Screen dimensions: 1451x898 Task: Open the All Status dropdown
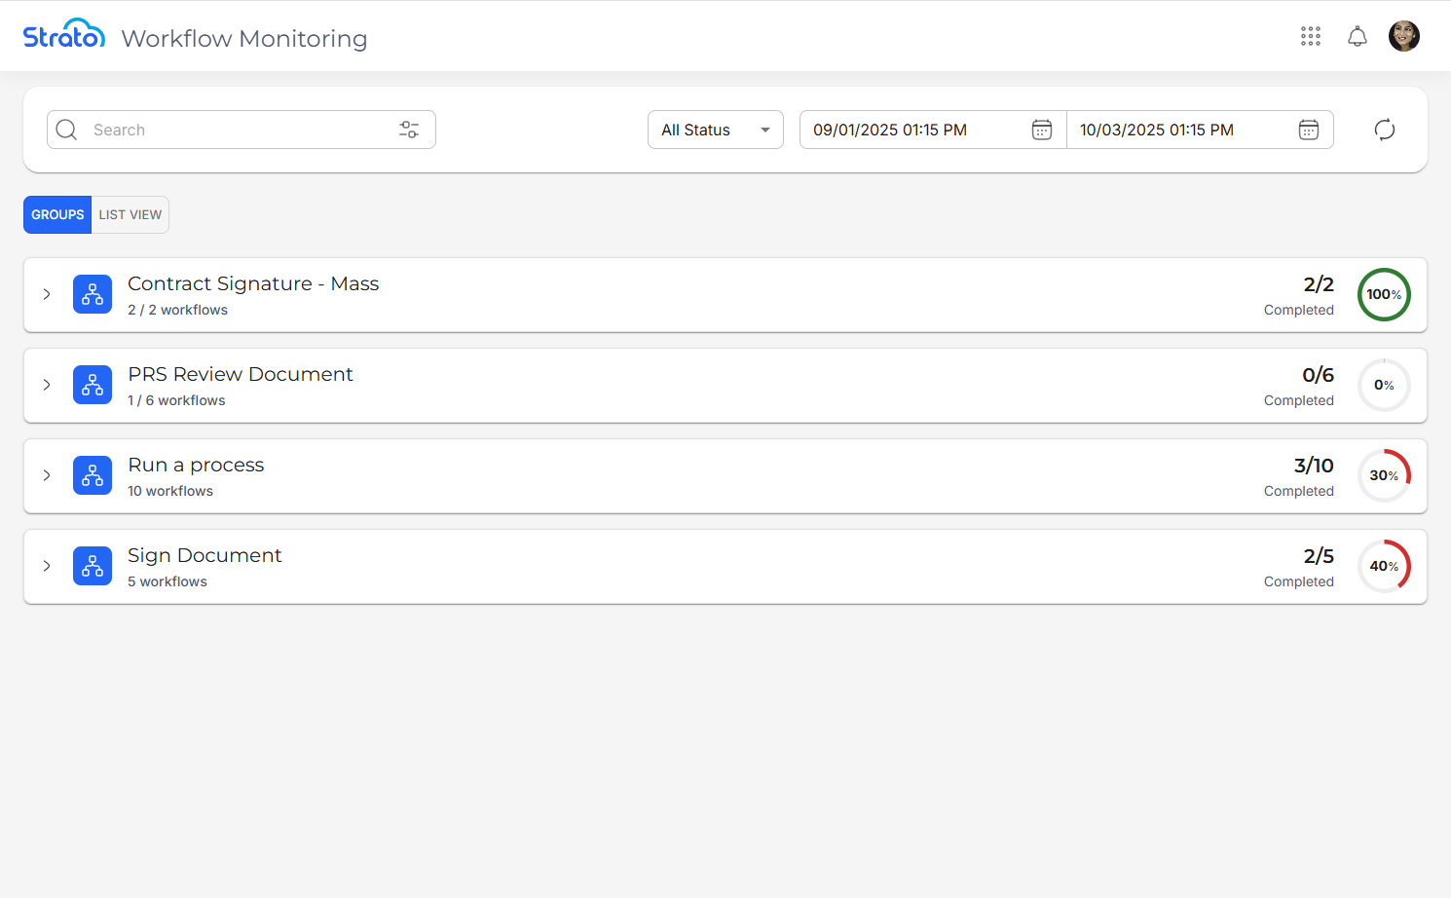[x=715, y=130]
